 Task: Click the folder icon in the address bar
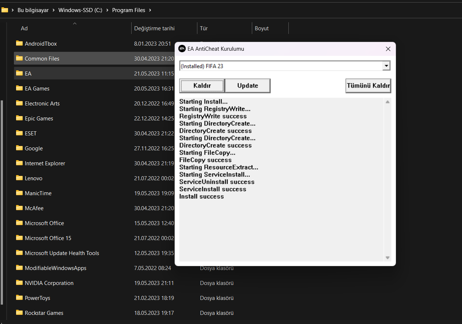[5, 10]
